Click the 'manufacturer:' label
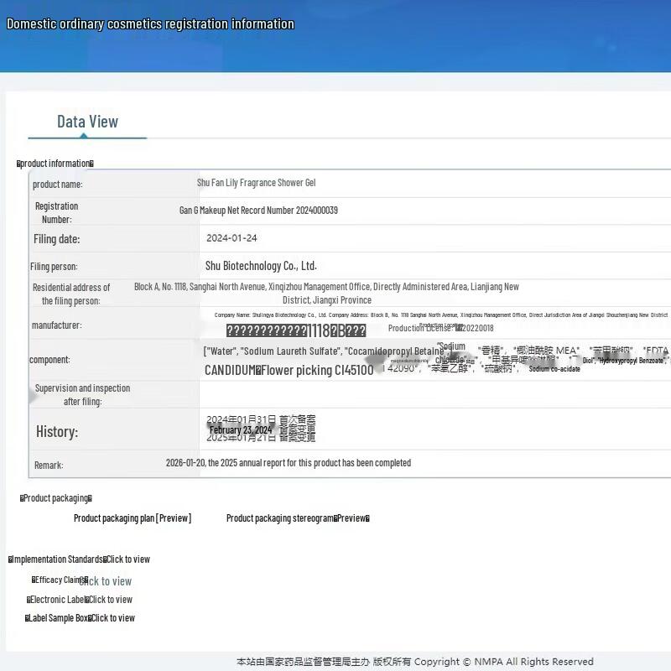 (x=56, y=325)
